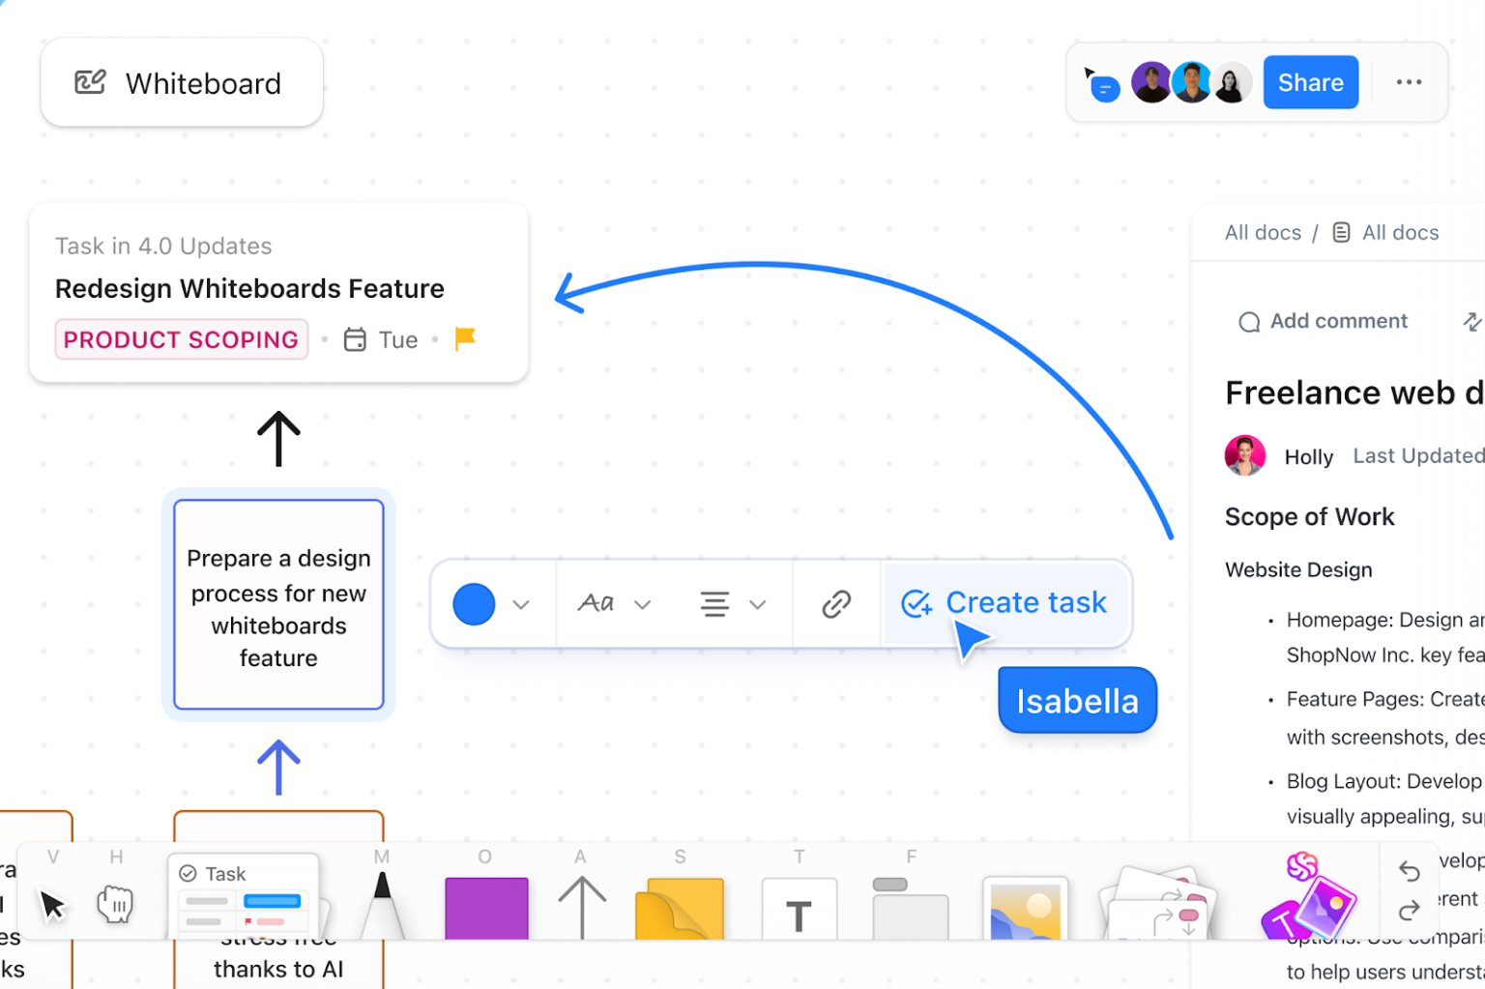
Task: Click Holly's profile avatar
Action: pos(1244,455)
